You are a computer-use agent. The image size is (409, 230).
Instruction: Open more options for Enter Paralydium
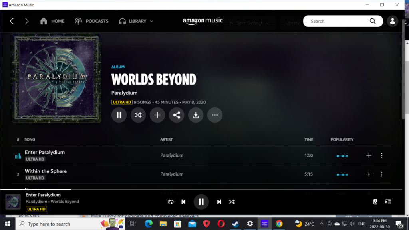click(x=381, y=155)
